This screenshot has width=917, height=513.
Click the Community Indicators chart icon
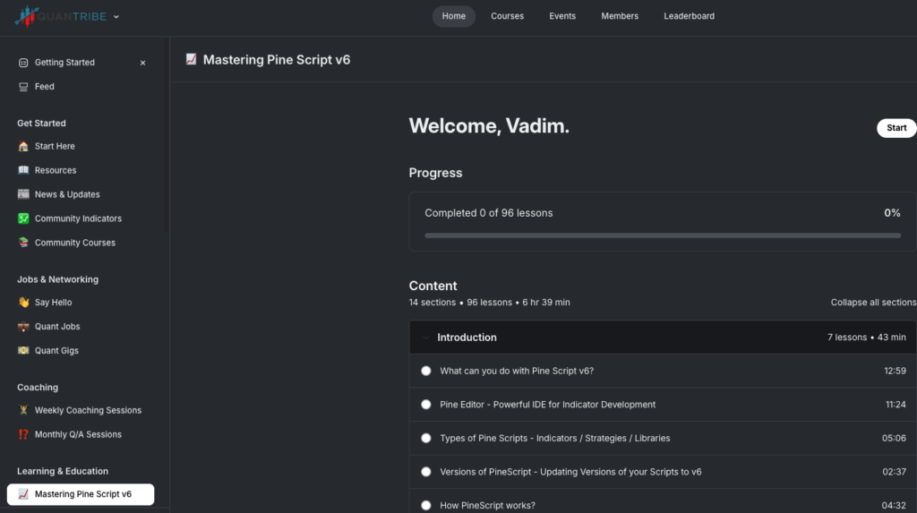23,218
